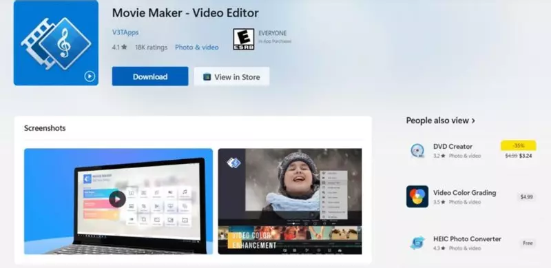Click the Download button
Screen dimensions: 551x268
tap(150, 76)
